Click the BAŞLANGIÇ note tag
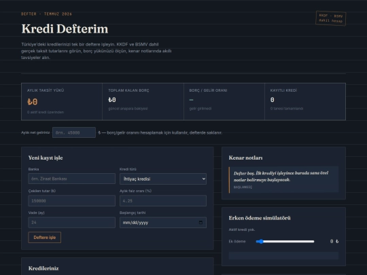The image size is (367, 275). tap(243, 187)
